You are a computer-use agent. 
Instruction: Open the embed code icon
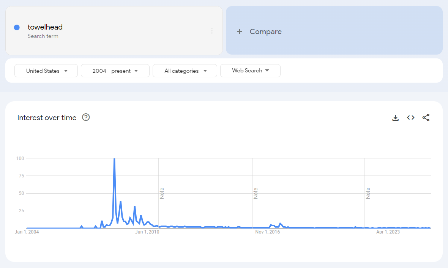[410, 118]
